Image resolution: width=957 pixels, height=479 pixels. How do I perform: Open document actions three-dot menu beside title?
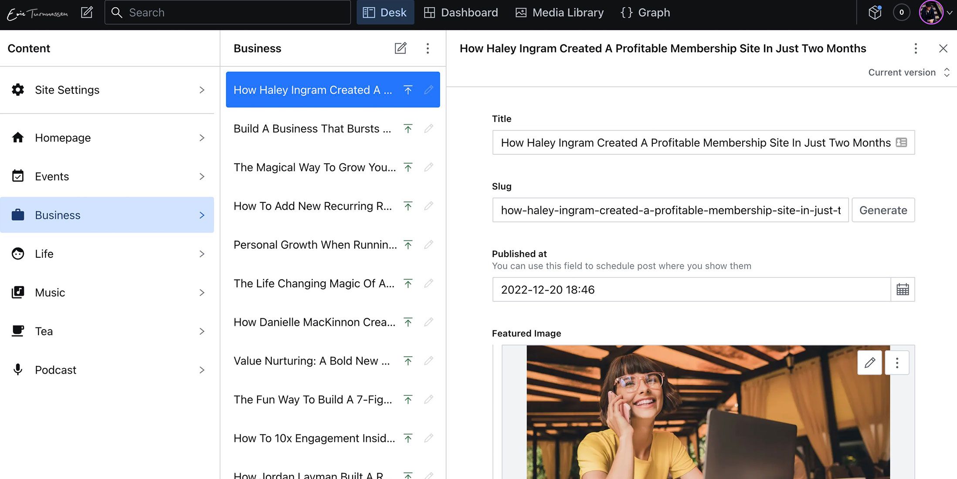click(x=916, y=48)
